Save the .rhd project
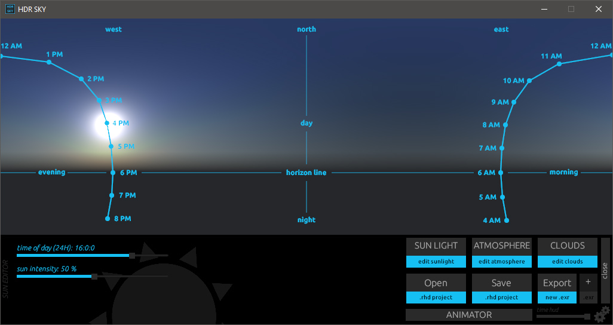 (502, 298)
